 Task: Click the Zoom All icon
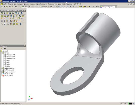59,7
